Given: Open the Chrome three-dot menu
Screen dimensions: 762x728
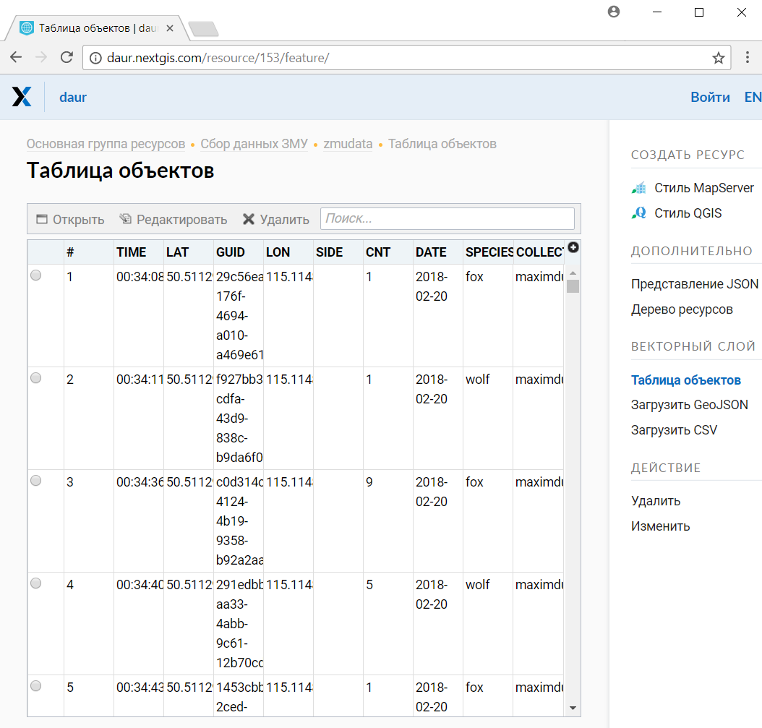Looking at the screenshot, I should pos(748,58).
